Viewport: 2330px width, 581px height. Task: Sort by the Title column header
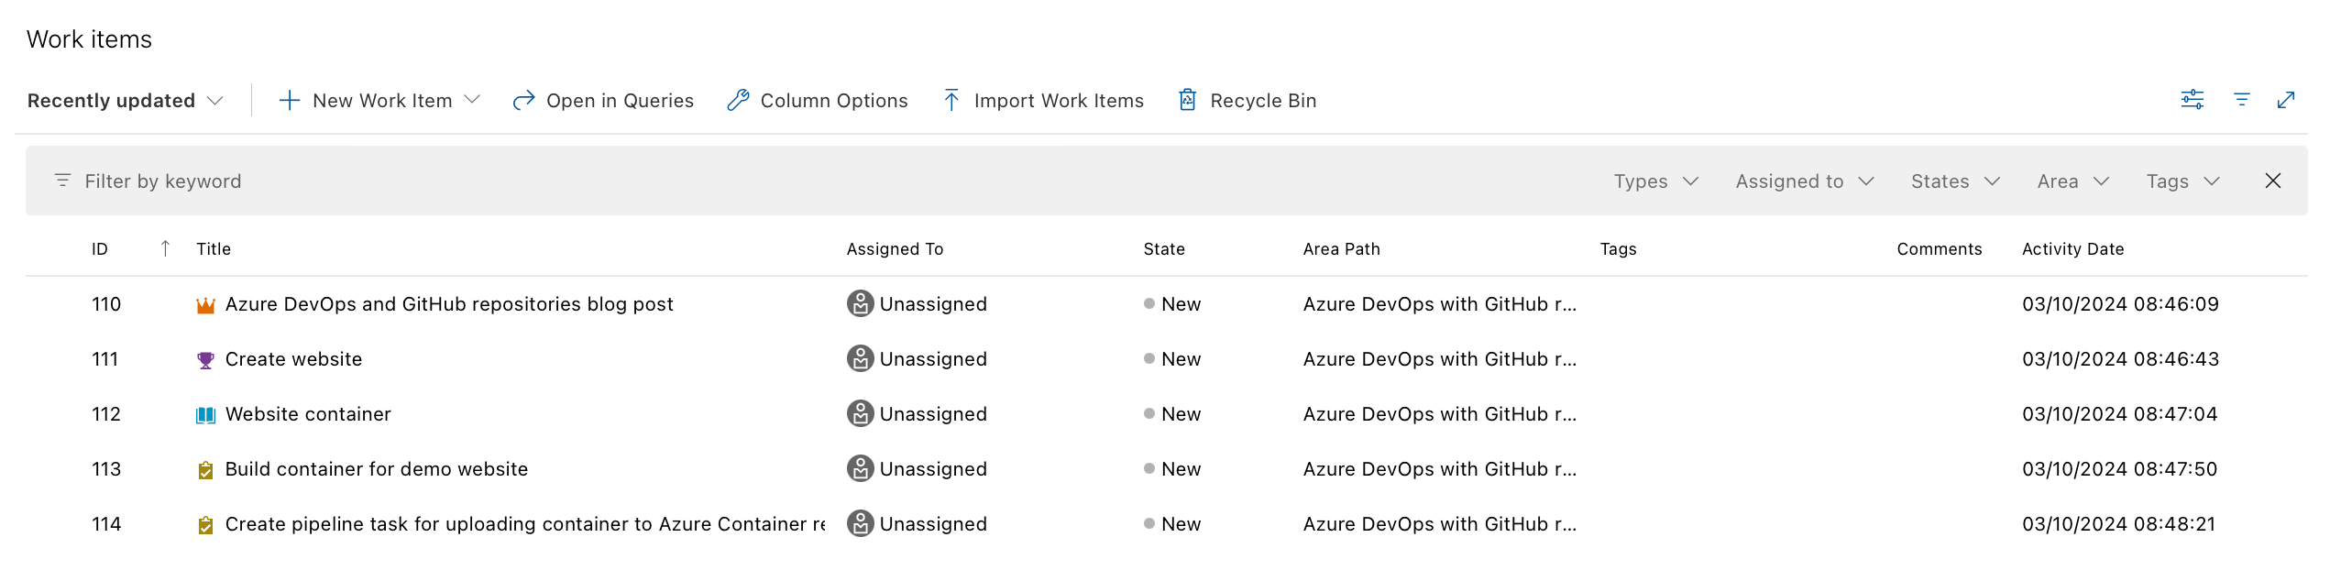point(214,249)
